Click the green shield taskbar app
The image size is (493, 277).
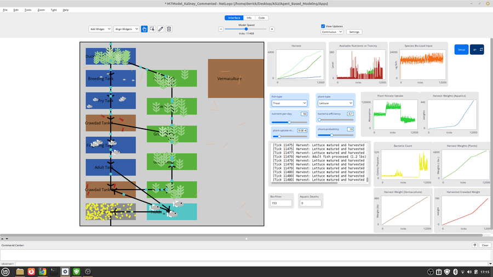(x=76, y=272)
